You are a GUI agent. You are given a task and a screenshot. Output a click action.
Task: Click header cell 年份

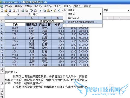coord(15,25)
